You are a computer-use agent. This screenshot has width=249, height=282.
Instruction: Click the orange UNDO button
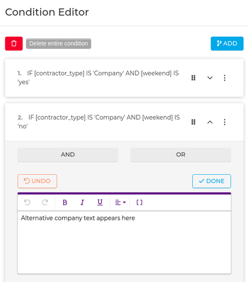pos(37,181)
